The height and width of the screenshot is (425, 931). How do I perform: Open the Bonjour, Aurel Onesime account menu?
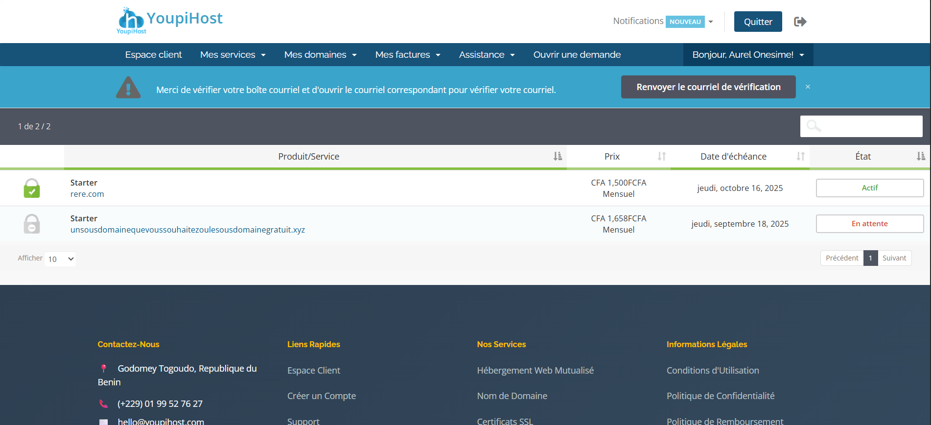(x=748, y=55)
